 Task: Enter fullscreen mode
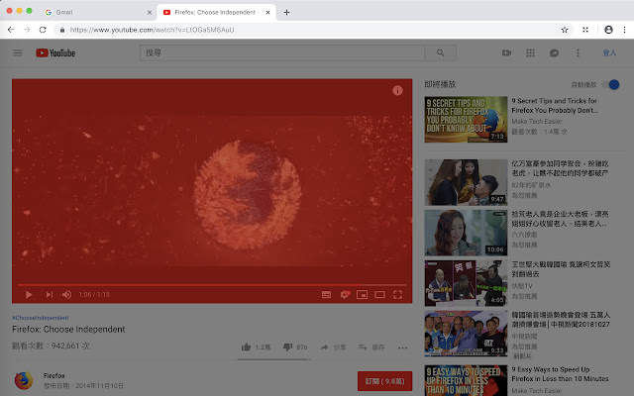click(397, 295)
